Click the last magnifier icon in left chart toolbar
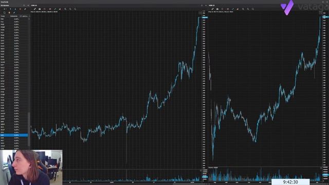The width and height of the screenshot is (329, 185). [75, 9]
